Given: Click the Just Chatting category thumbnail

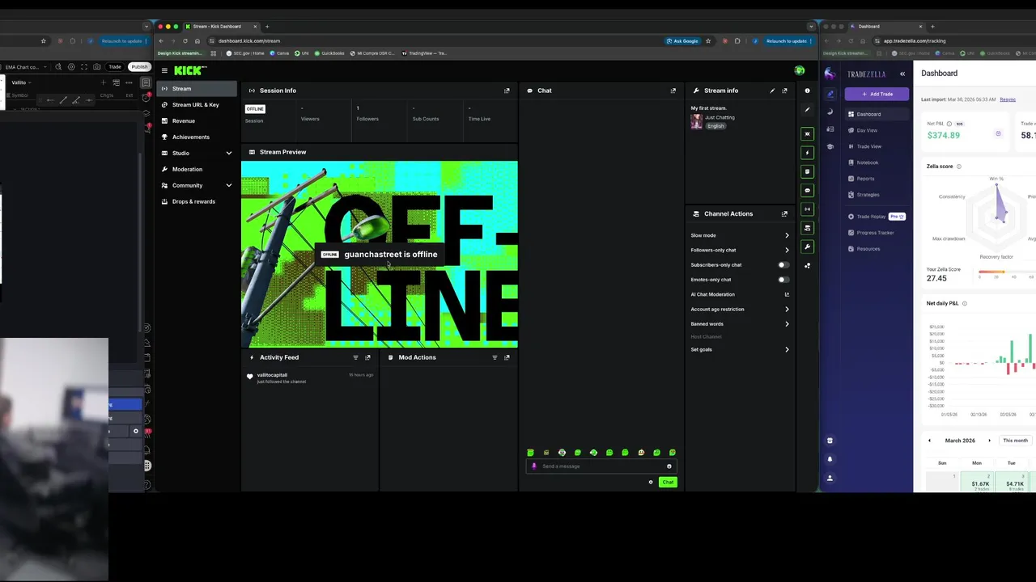Looking at the screenshot, I should 696,121.
